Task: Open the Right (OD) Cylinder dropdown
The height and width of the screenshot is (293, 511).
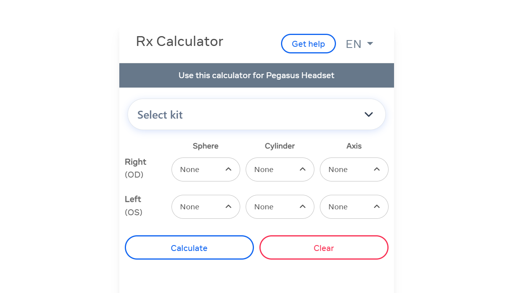Action: 280,169
